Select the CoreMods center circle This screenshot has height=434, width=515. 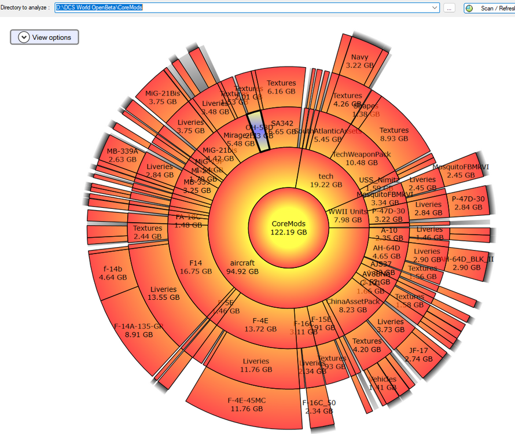(x=288, y=227)
